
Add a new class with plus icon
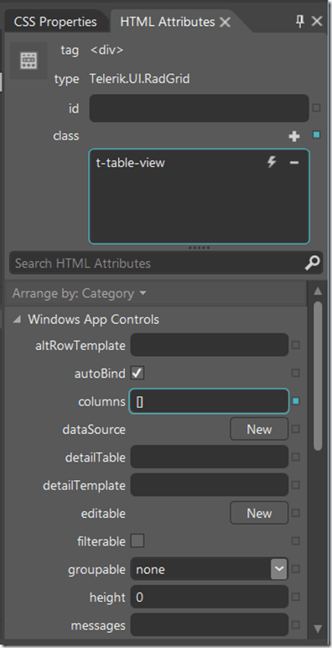(x=294, y=136)
